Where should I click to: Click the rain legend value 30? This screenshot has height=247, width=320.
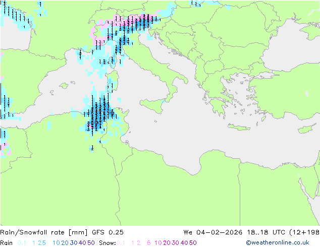click(x=74, y=243)
